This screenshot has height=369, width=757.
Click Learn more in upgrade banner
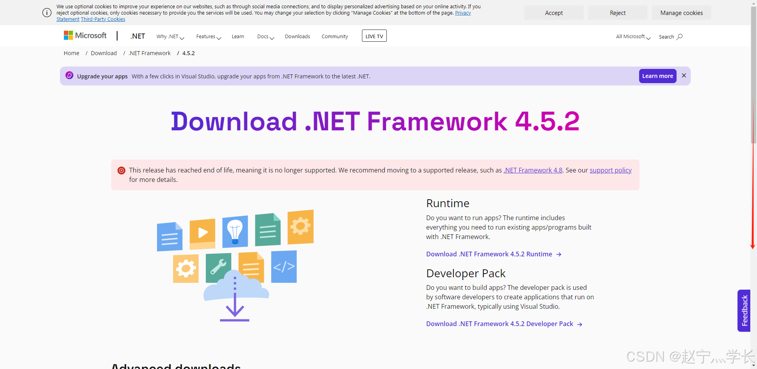658,76
